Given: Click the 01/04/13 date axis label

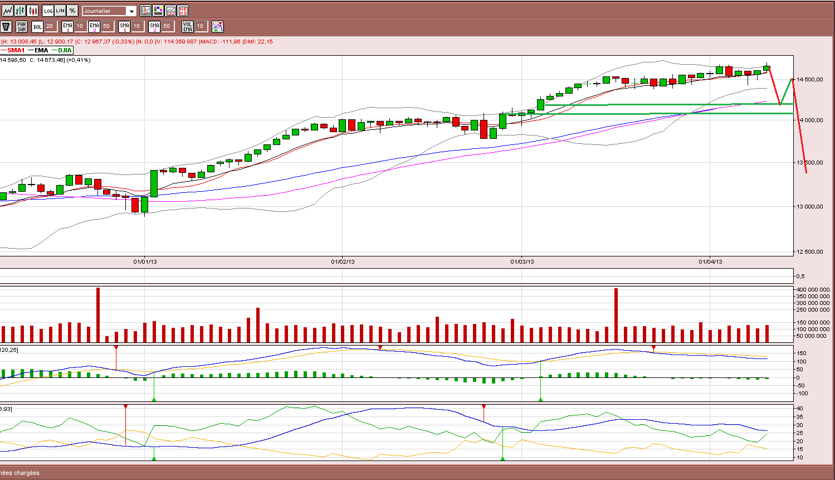Looking at the screenshot, I should pos(710,261).
